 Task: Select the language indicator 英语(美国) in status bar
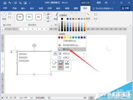[40, 98]
